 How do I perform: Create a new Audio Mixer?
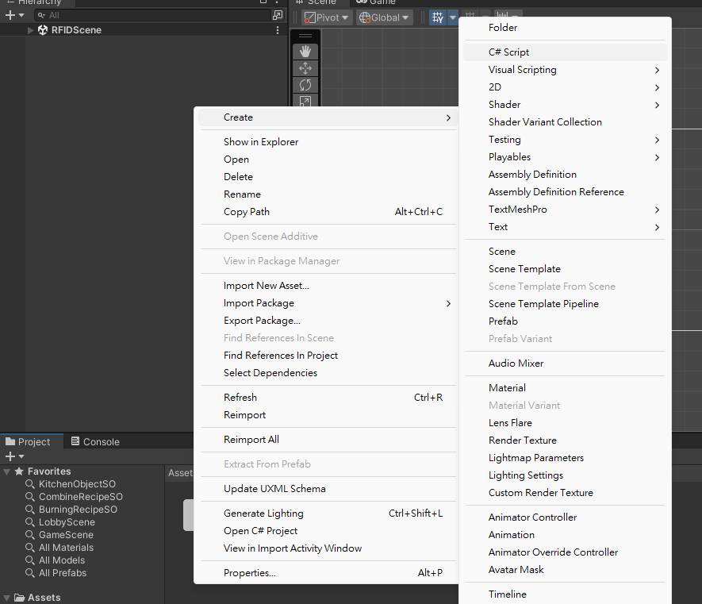tap(565, 364)
